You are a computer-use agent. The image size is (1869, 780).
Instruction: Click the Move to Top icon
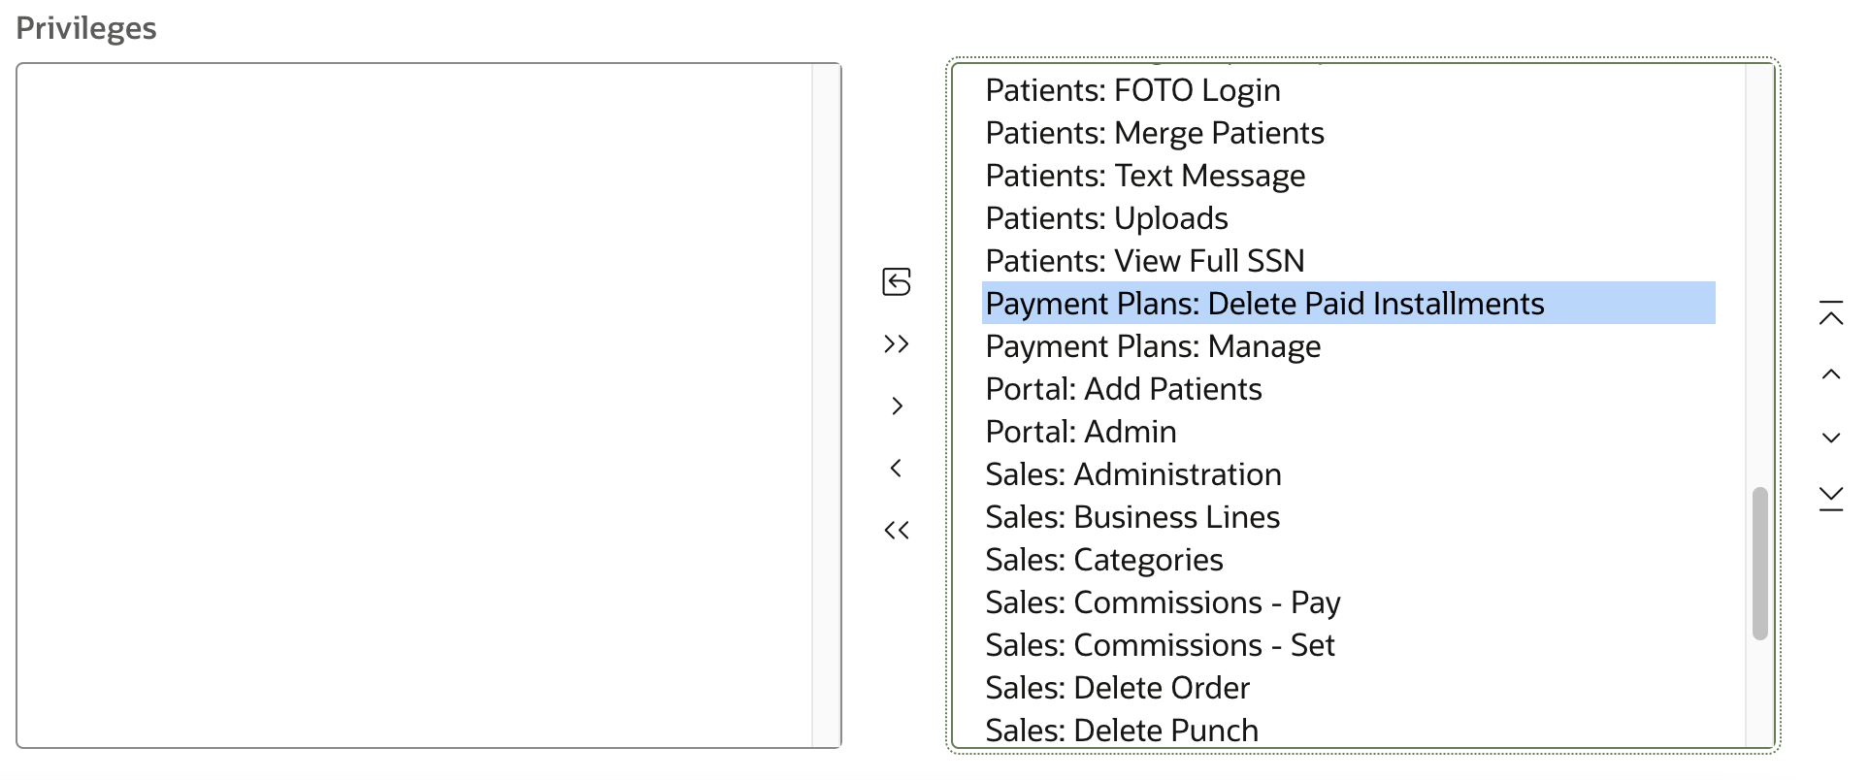(1830, 313)
